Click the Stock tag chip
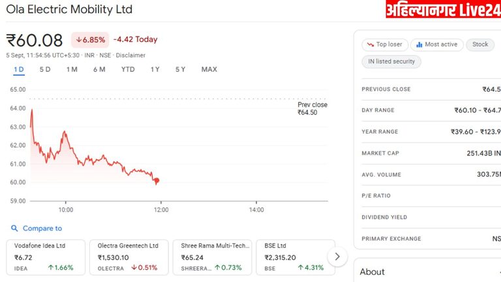The image size is (501, 282). pos(480,44)
